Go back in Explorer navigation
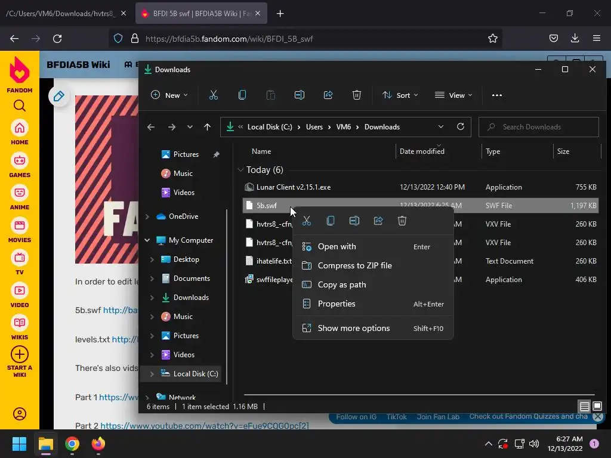This screenshot has height=458, width=611. (x=151, y=127)
